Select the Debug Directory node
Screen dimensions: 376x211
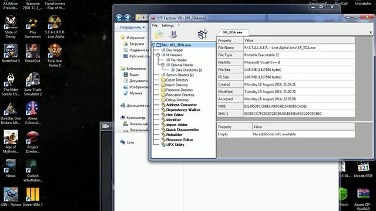click(x=177, y=100)
